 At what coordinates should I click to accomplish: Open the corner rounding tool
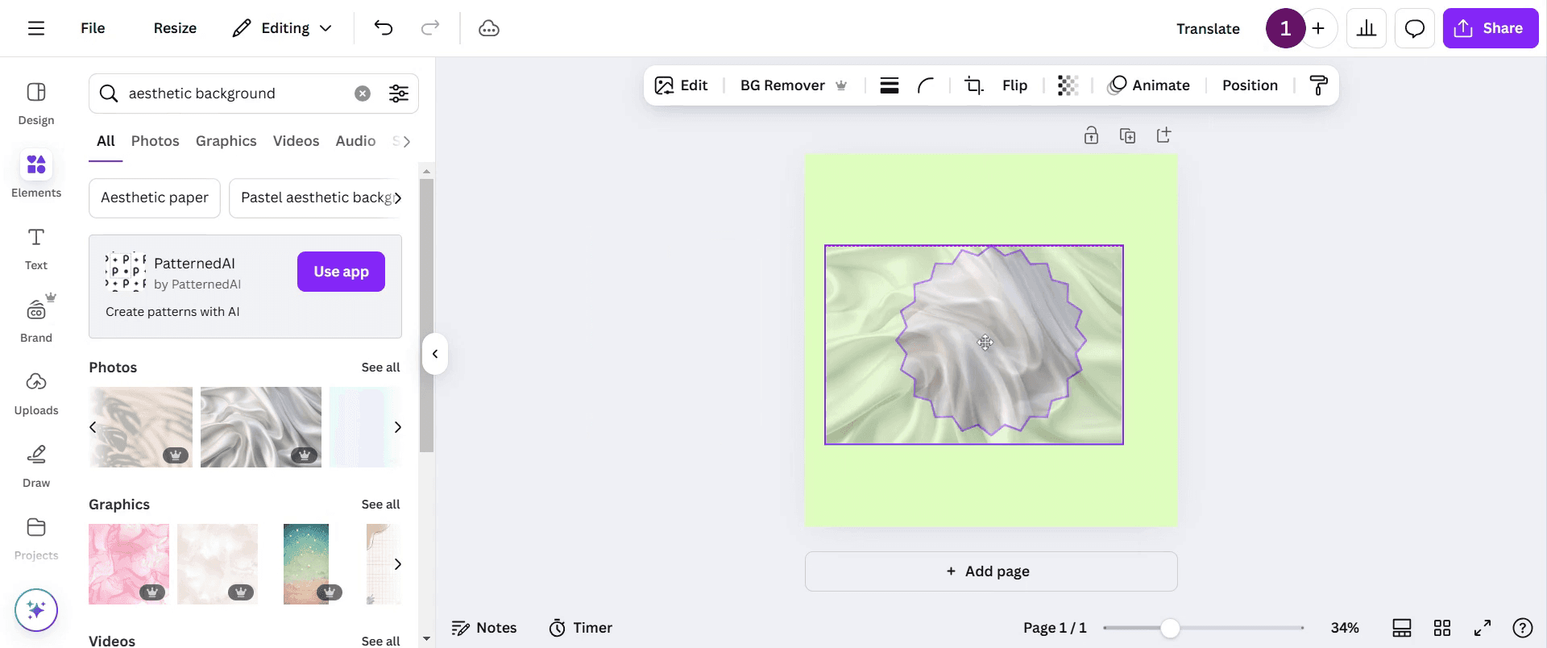point(926,85)
